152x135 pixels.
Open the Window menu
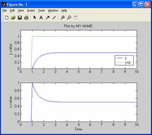click(x=53, y=11)
